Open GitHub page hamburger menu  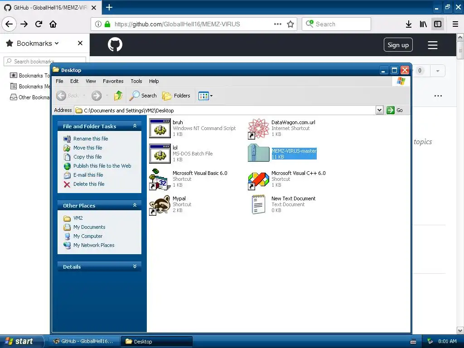[432, 45]
